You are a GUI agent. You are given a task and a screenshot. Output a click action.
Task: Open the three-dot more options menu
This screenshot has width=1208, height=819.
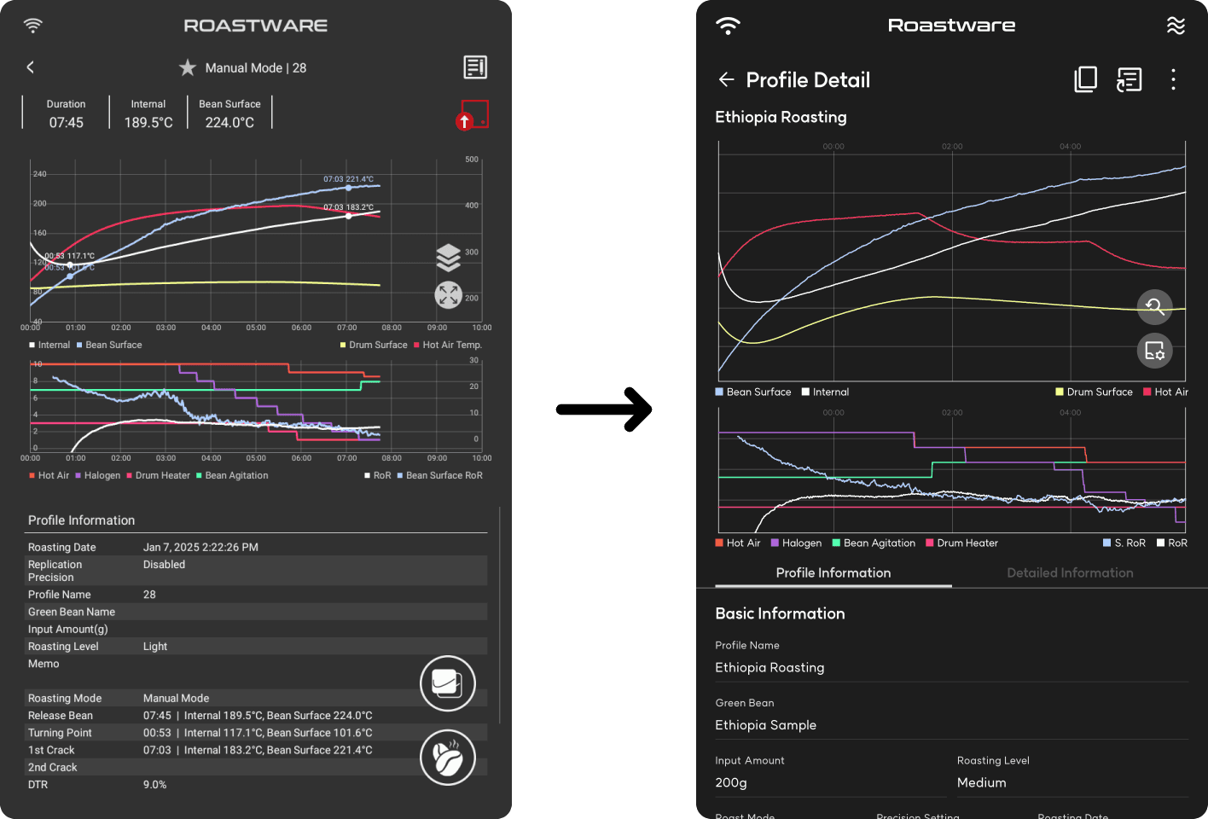[x=1174, y=79]
